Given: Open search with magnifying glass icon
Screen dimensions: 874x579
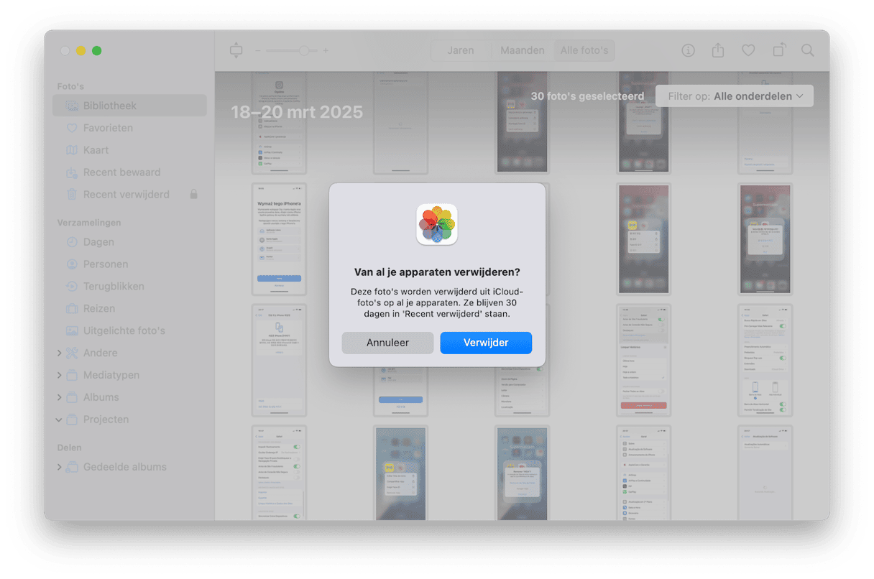Looking at the screenshot, I should (x=808, y=50).
